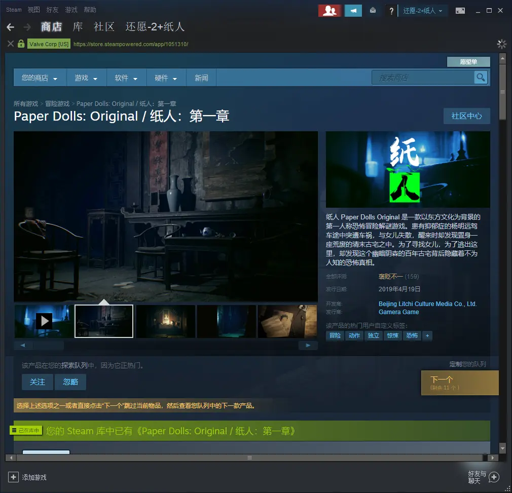Viewport: 512px width, 493px height.
Task: Open the 软件 store dropdown
Action: [x=126, y=78]
